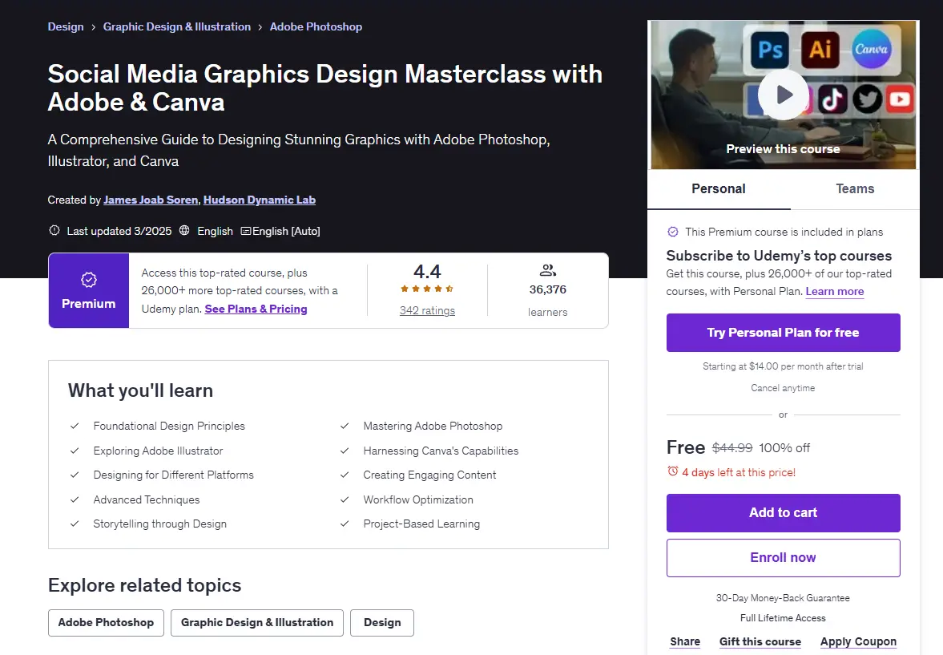Click checkmark beside Project-Based Learning
Viewport: 943px width, 655px height.
click(x=345, y=524)
